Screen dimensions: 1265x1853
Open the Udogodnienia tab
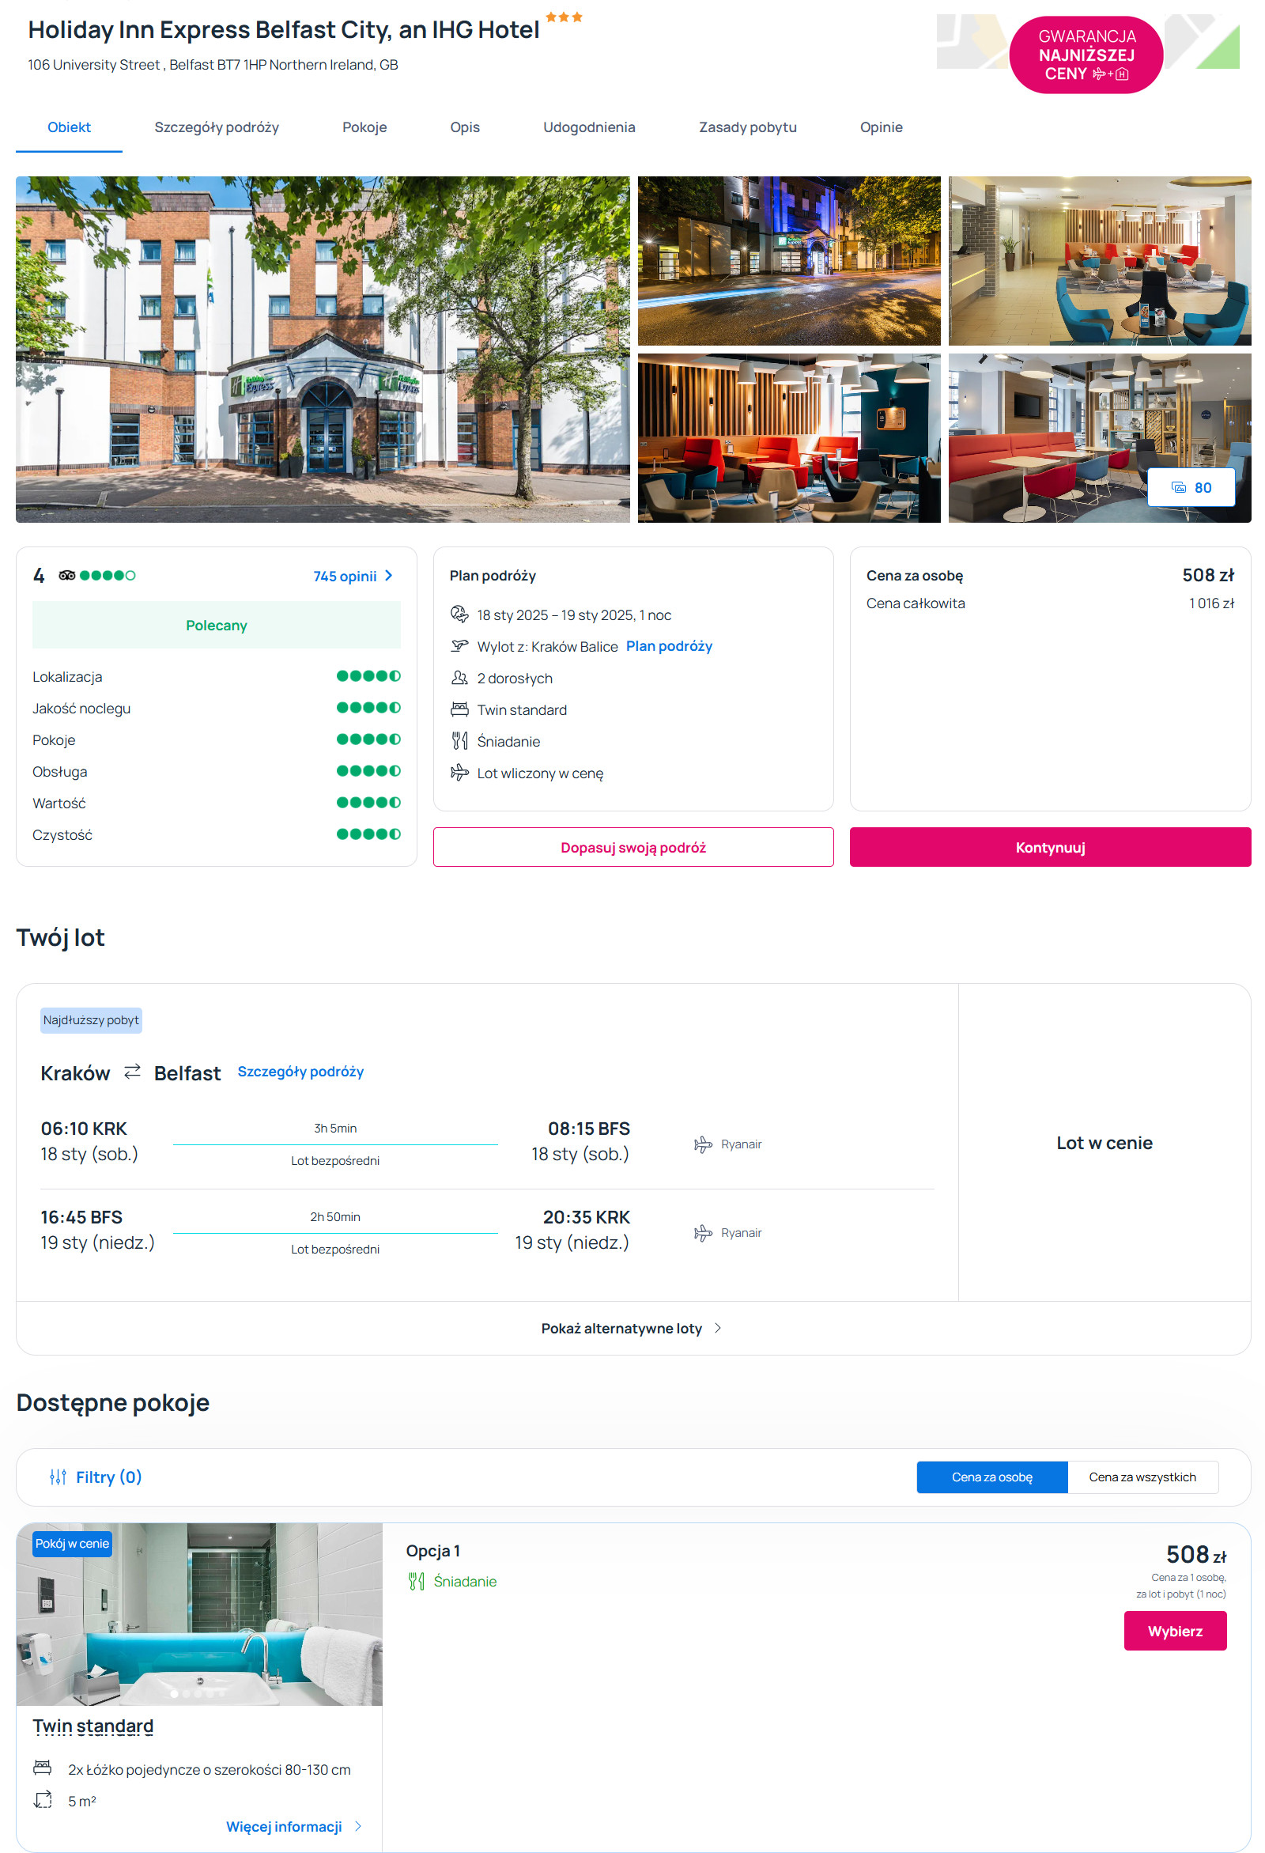pos(588,127)
